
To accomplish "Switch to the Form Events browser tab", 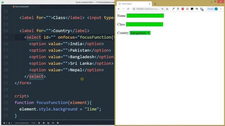I will (x=134, y=4).
